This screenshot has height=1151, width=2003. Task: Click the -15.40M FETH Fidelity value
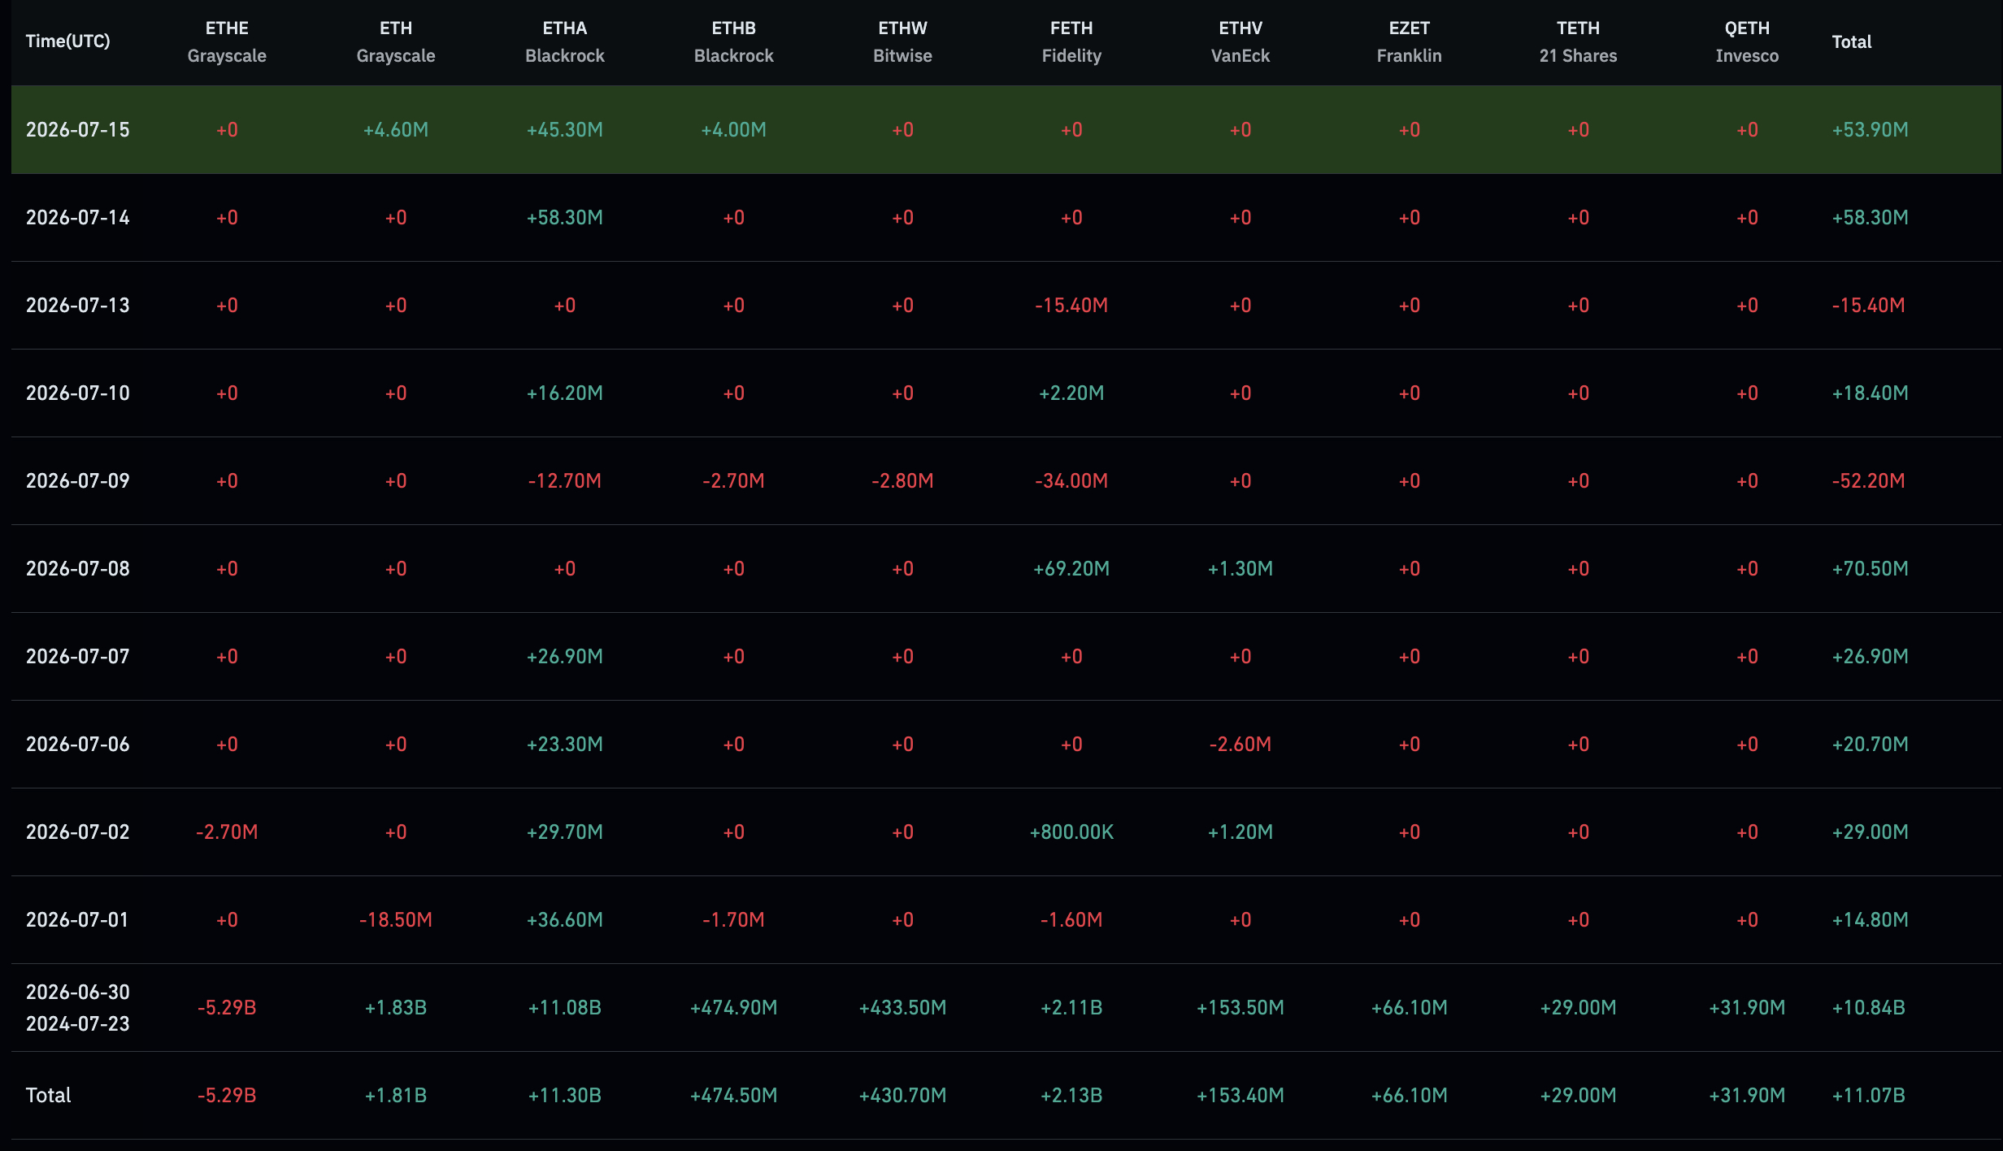click(x=1071, y=306)
